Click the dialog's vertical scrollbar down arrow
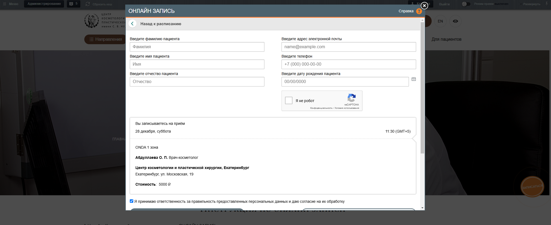Screen dimensions: 551x225 (422, 208)
